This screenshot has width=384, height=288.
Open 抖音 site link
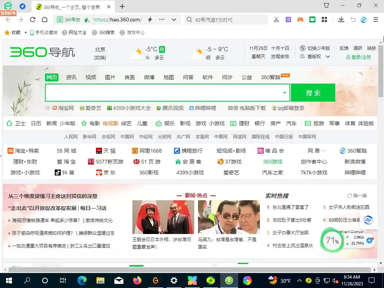(64, 172)
